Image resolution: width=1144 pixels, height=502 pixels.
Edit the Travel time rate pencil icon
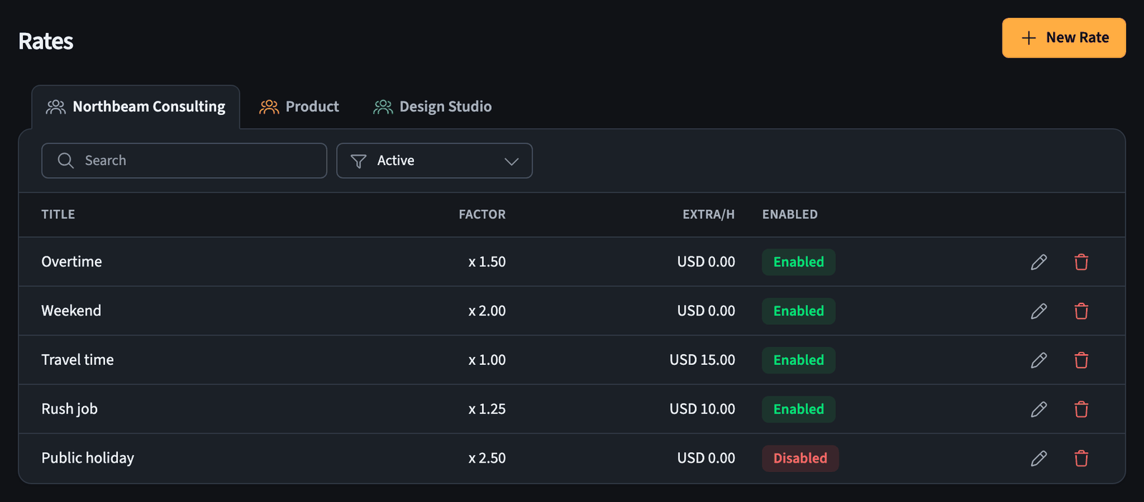coord(1039,361)
